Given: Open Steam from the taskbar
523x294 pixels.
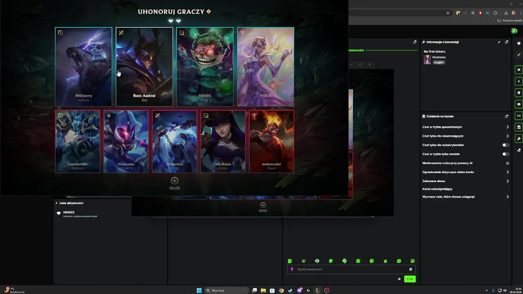Looking at the screenshot, I should [x=290, y=290].
